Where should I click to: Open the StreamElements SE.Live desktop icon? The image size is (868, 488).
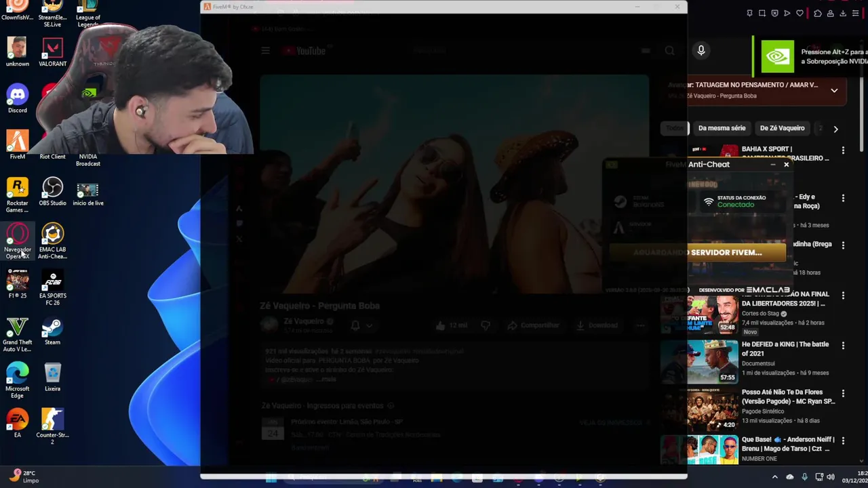tap(52, 12)
